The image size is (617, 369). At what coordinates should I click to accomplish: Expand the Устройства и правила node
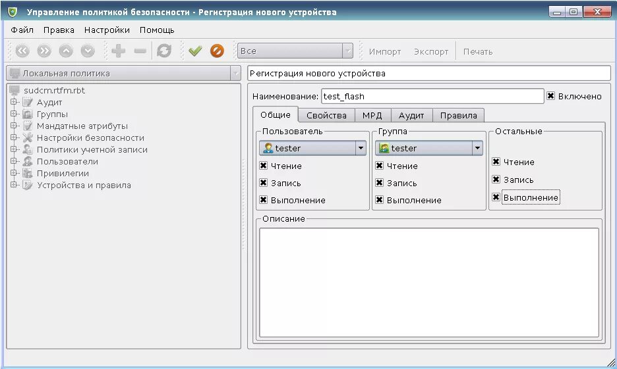13,184
